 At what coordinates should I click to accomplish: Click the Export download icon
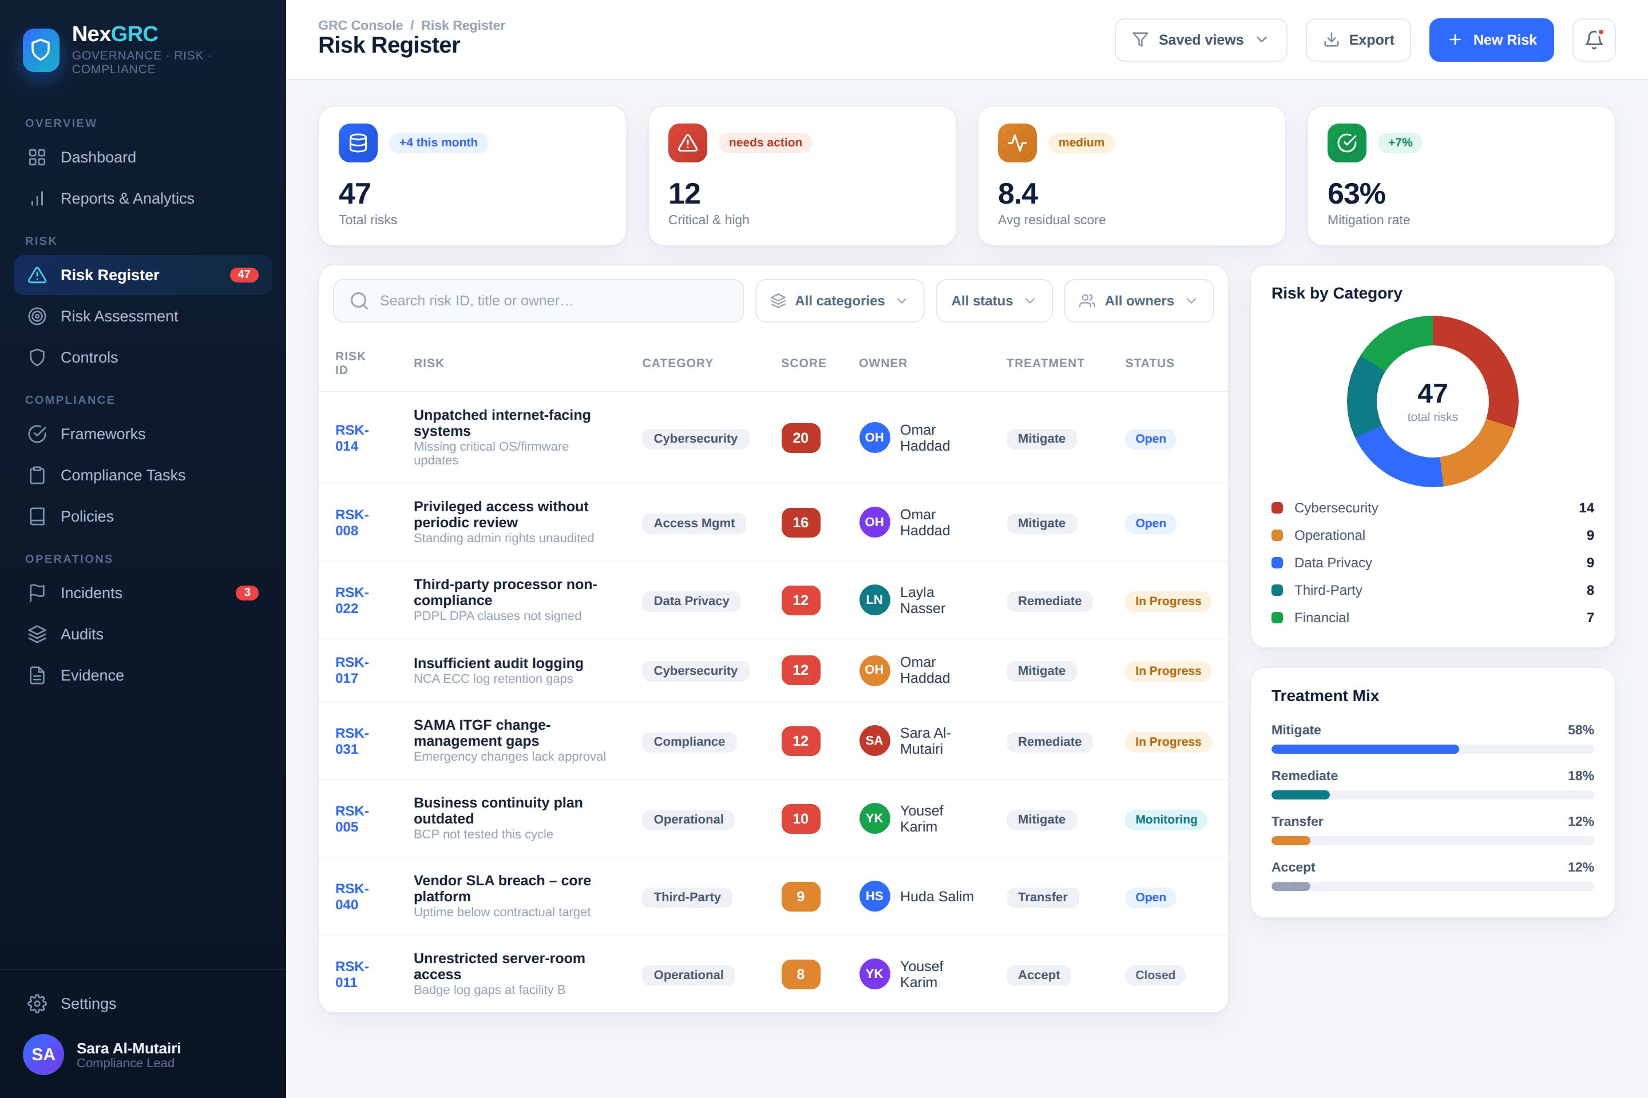coord(1332,40)
